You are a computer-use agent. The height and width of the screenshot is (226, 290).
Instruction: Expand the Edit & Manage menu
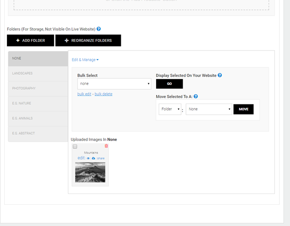(x=85, y=59)
